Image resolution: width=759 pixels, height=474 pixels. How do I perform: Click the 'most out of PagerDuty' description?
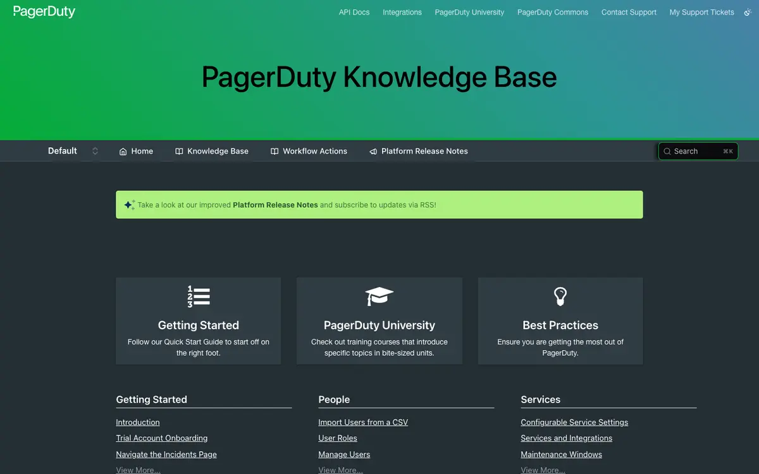click(560, 348)
